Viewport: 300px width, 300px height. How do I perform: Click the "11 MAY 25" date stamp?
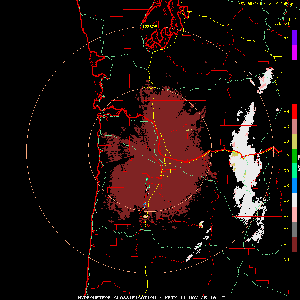point(194,298)
